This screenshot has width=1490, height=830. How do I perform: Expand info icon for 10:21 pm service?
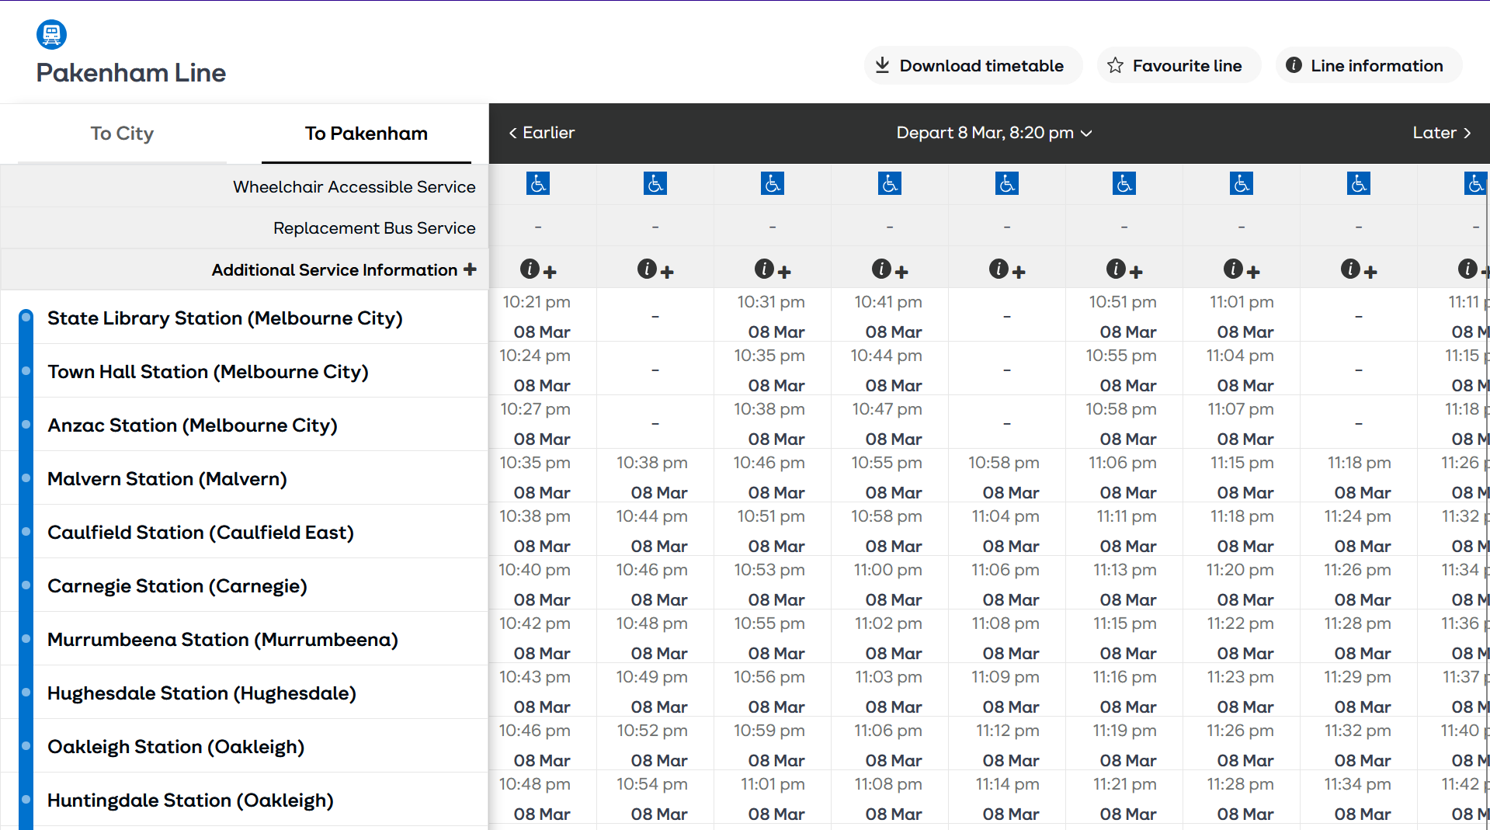pos(538,269)
